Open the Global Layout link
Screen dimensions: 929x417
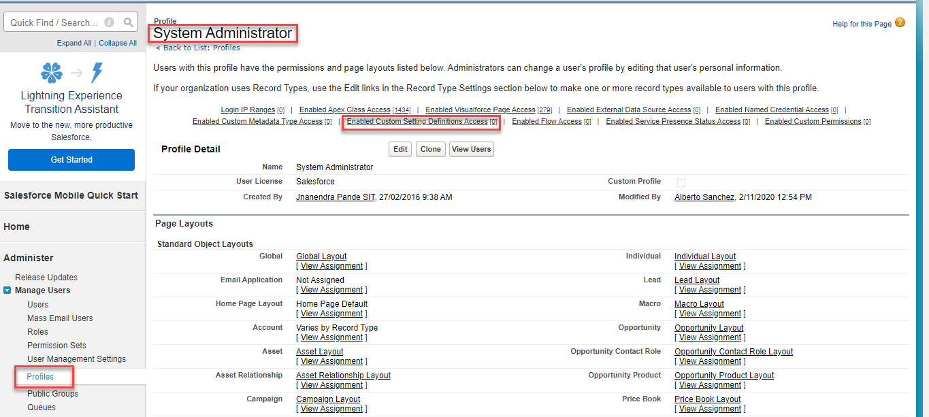(321, 256)
